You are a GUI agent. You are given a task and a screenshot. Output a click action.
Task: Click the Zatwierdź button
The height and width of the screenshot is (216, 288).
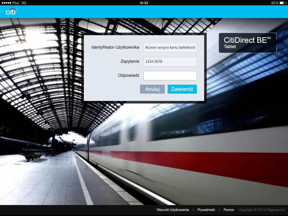pos(182,89)
